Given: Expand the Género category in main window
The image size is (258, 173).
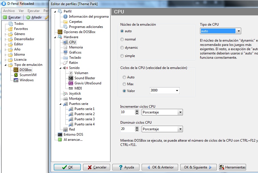Looking at the screenshot, I should point(5,34).
